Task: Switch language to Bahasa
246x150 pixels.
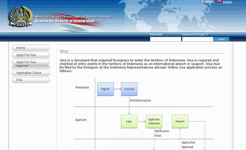Action: point(210,2)
